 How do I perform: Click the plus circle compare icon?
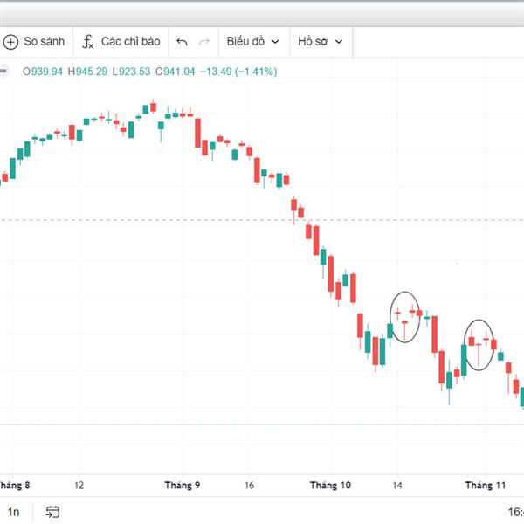pos(10,42)
